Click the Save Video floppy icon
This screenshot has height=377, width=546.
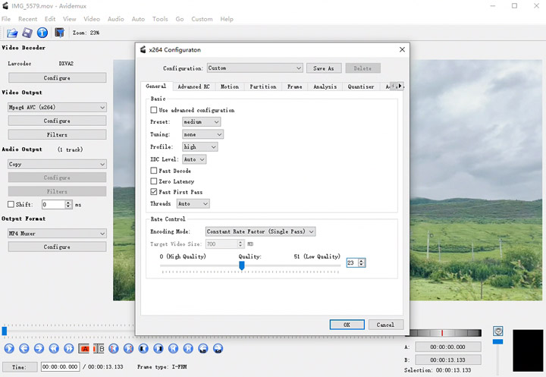point(27,33)
